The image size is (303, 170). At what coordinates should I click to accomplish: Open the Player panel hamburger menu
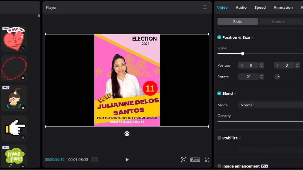pyautogui.click(x=205, y=7)
